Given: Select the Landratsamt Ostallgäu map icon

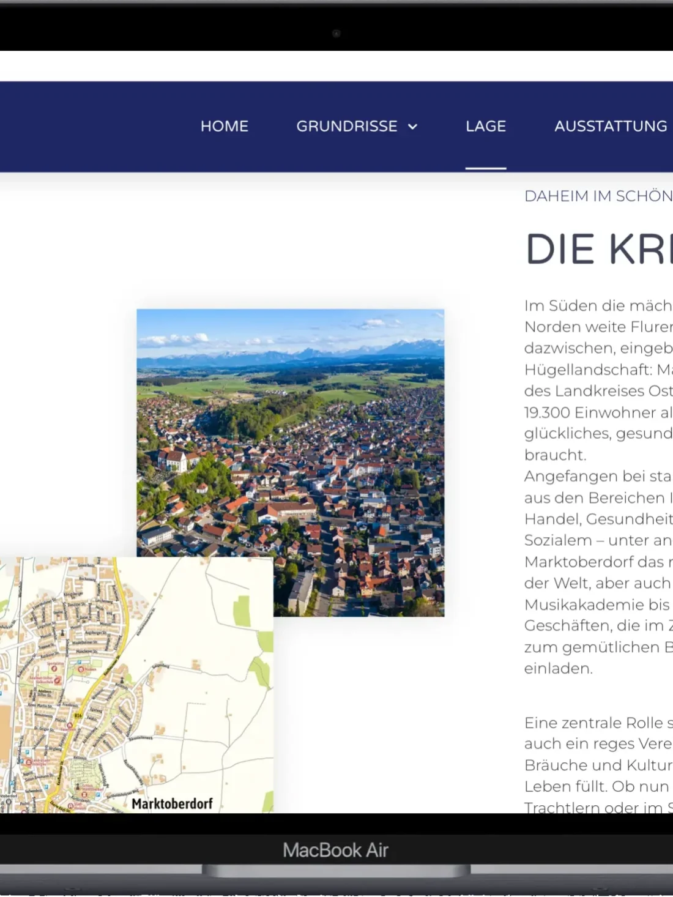Looking at the screenshot, I should point(28,762).
